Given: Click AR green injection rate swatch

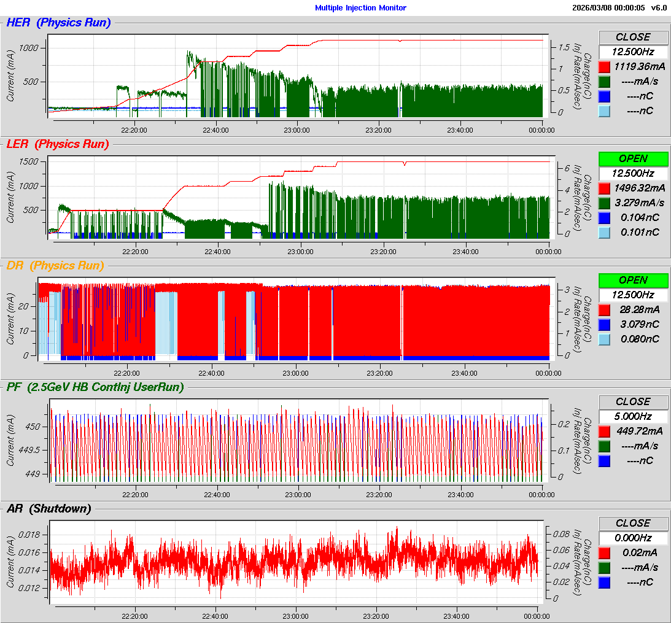Looking at the screenshot, I should pyautogui.click(x=604, y=567).
